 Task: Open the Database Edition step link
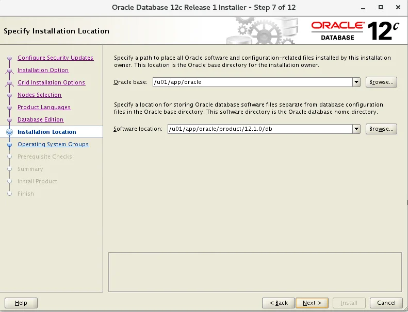[x=41, y=119]
